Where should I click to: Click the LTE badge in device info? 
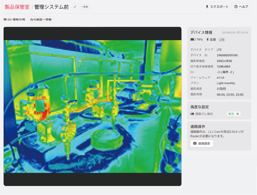click(222, 40)
